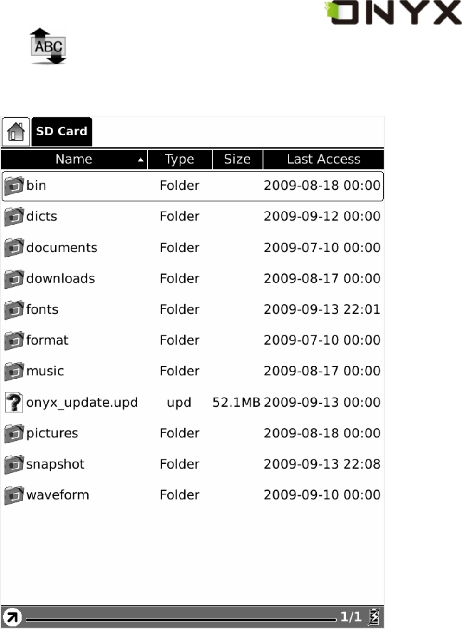
Task: Open the dicts folder
Action: pos(42,217)
